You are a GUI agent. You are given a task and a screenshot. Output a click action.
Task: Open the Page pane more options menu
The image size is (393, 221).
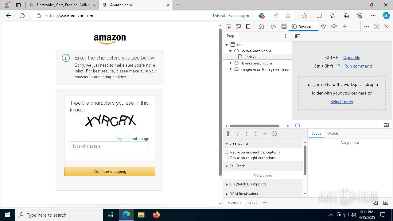(286, 36)
